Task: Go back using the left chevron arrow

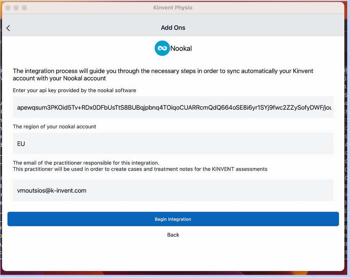Action: (x=8, y=28)
